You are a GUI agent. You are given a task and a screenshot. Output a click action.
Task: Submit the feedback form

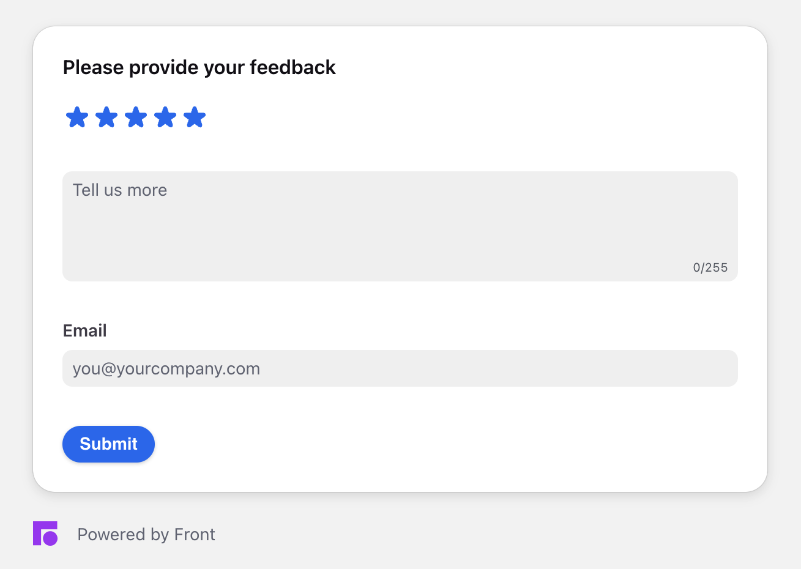(x=108, y=444)
